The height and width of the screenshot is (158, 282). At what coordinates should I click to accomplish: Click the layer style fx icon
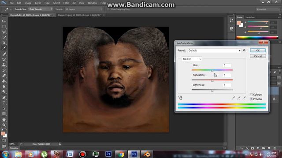pyautogui.click(x=247, y=148)
